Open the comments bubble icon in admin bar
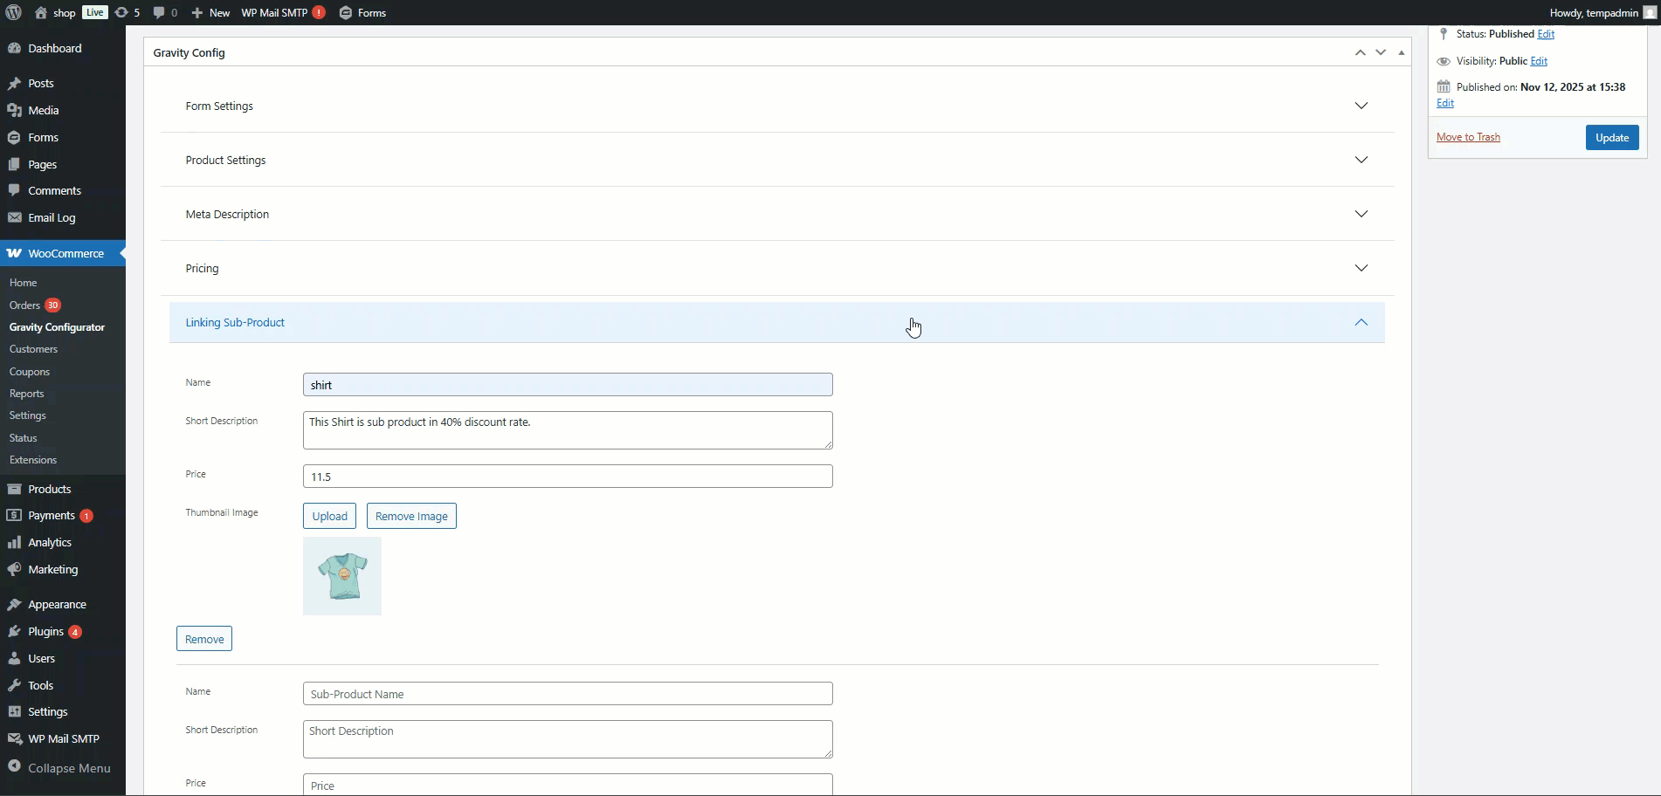 click(160, 12)
